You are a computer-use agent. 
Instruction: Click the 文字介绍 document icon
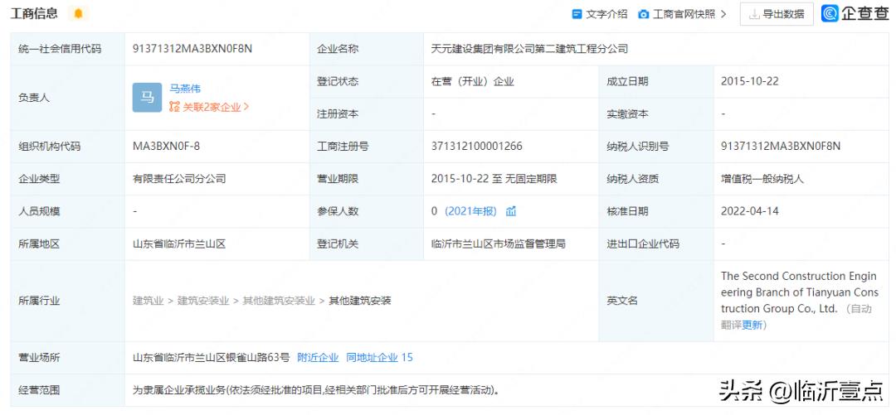577,14
